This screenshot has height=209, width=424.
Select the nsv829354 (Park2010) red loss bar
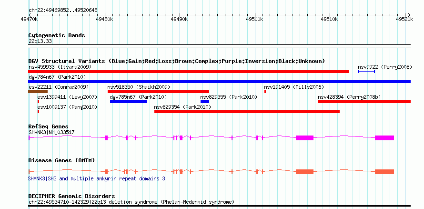pyautogui.click(x=247, y=112)
